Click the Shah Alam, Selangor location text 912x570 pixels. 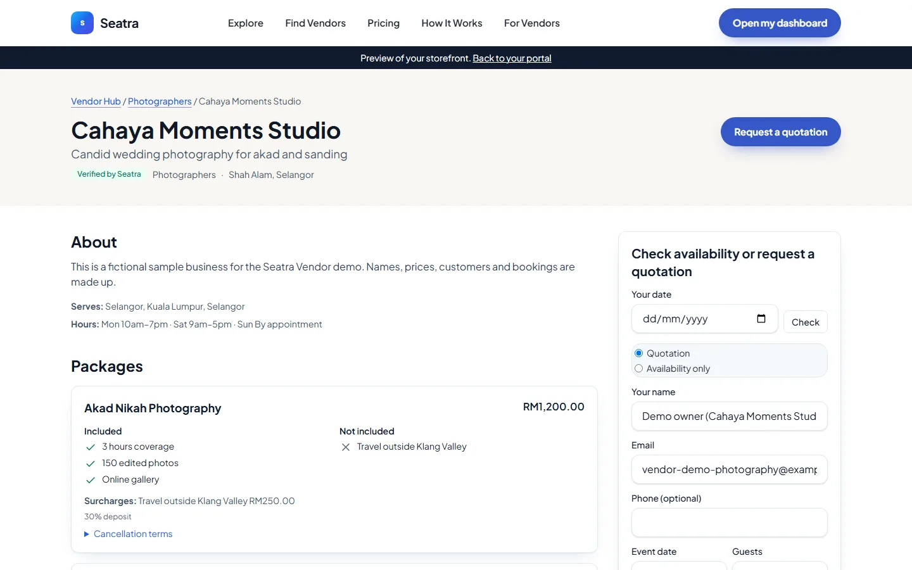[x=271, y=175]
